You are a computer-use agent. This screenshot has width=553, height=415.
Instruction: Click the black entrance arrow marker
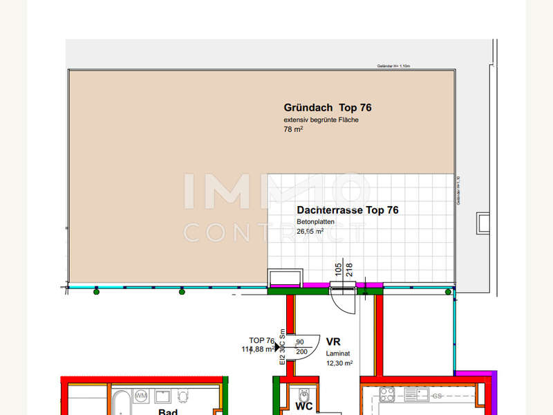[278, 349]
